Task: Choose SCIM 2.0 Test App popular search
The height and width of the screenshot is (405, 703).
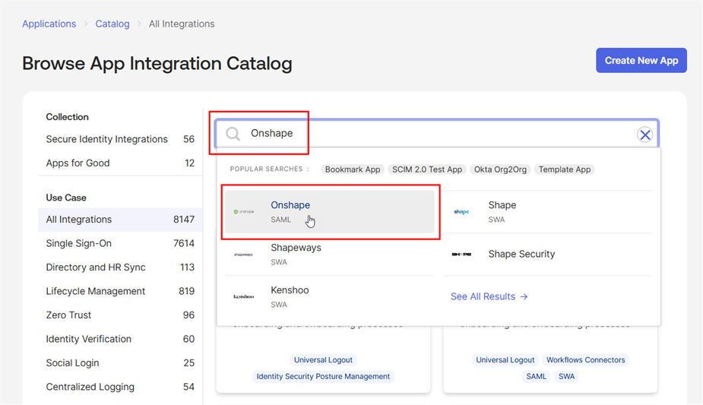Action: coord(427,169)
